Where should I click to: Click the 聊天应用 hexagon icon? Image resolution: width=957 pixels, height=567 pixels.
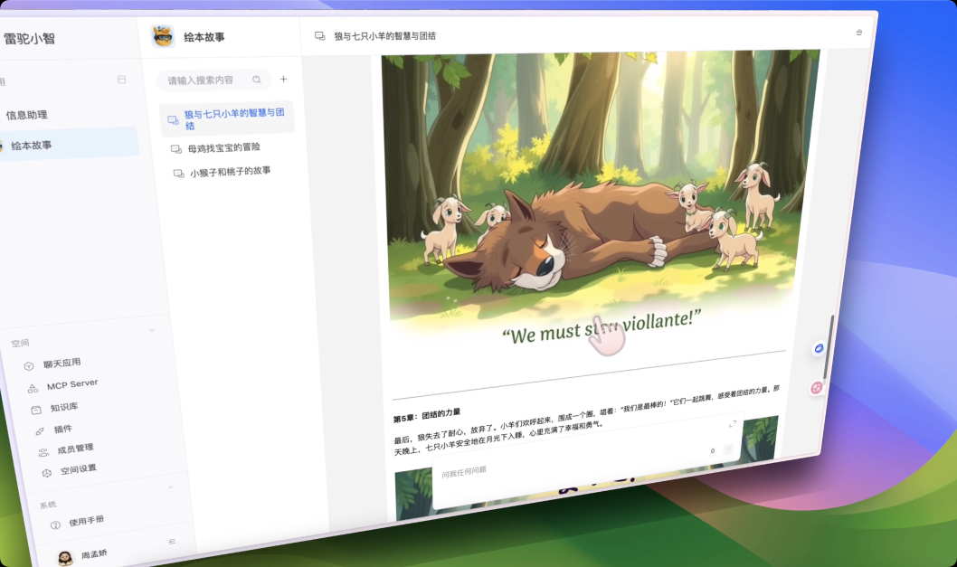tap(28, 366)
